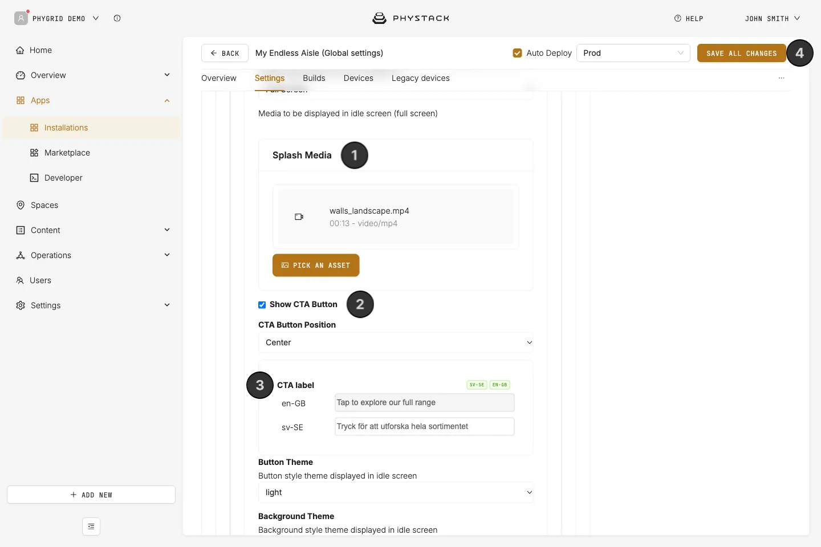821x547 pixels.
Task: Open the CTA Button Position dropdown
Action: (x=396, y=342)
